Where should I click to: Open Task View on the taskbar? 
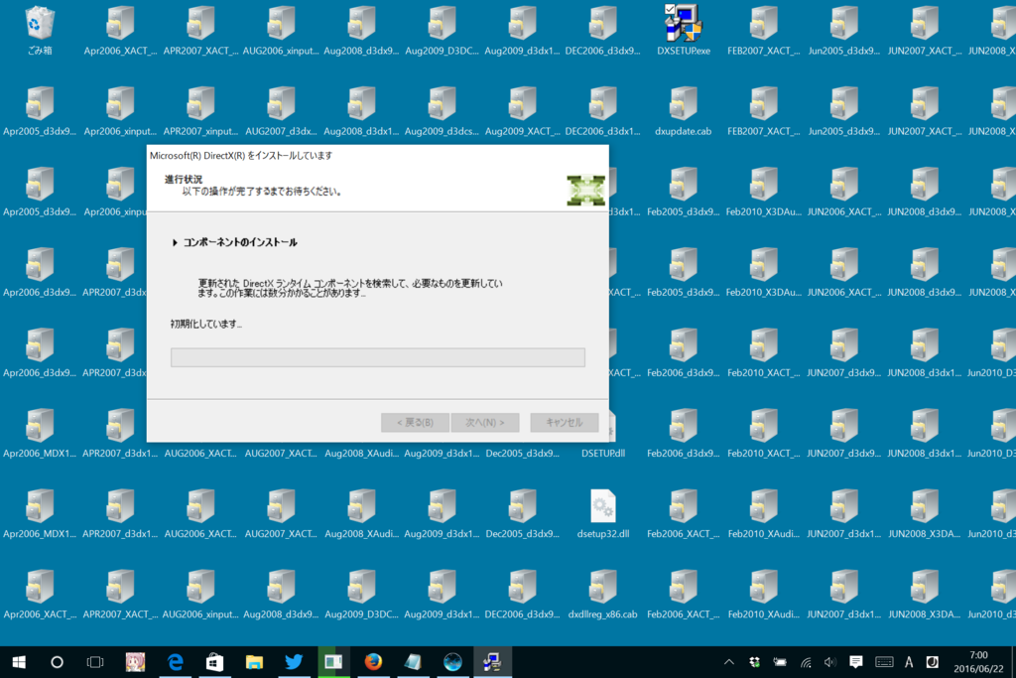tap(95, 662)
